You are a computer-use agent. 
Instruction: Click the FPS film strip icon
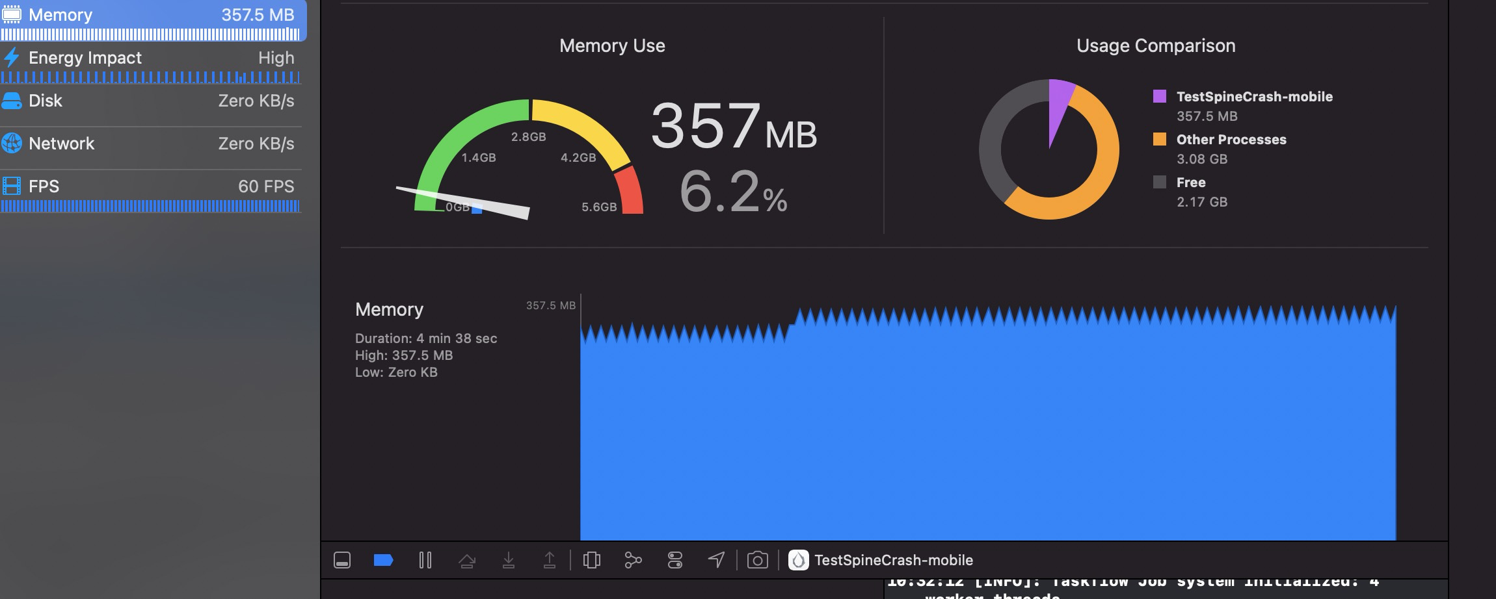[12, 186]
